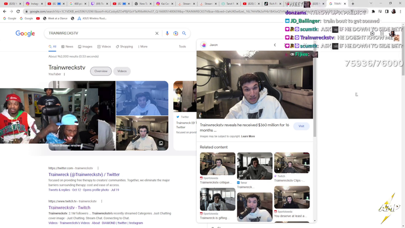This screenshot has height=228, width=405.
Task: Switch to Images results
Action: [x=85, y=46]
